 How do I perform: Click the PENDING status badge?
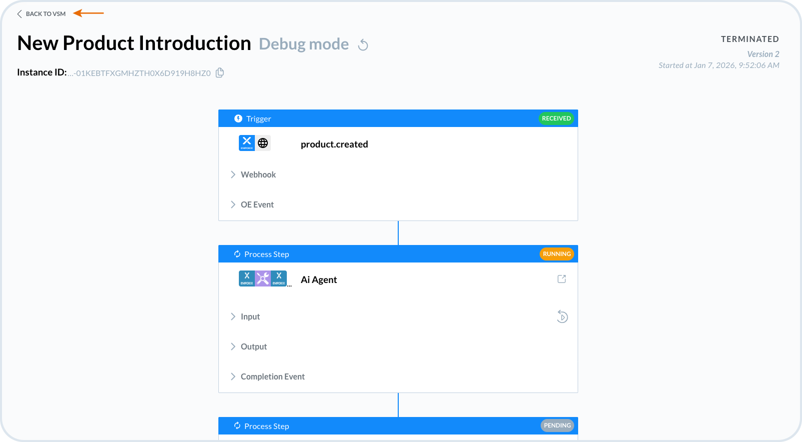[x=557, y=425]
